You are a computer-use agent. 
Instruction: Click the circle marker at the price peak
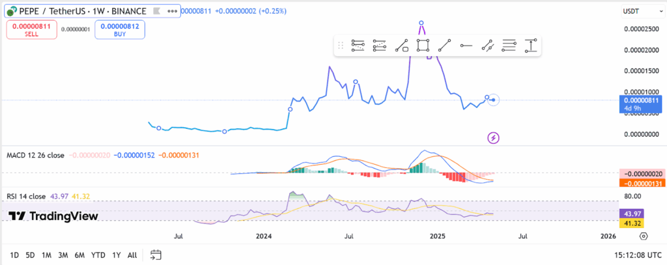[421, 23]
